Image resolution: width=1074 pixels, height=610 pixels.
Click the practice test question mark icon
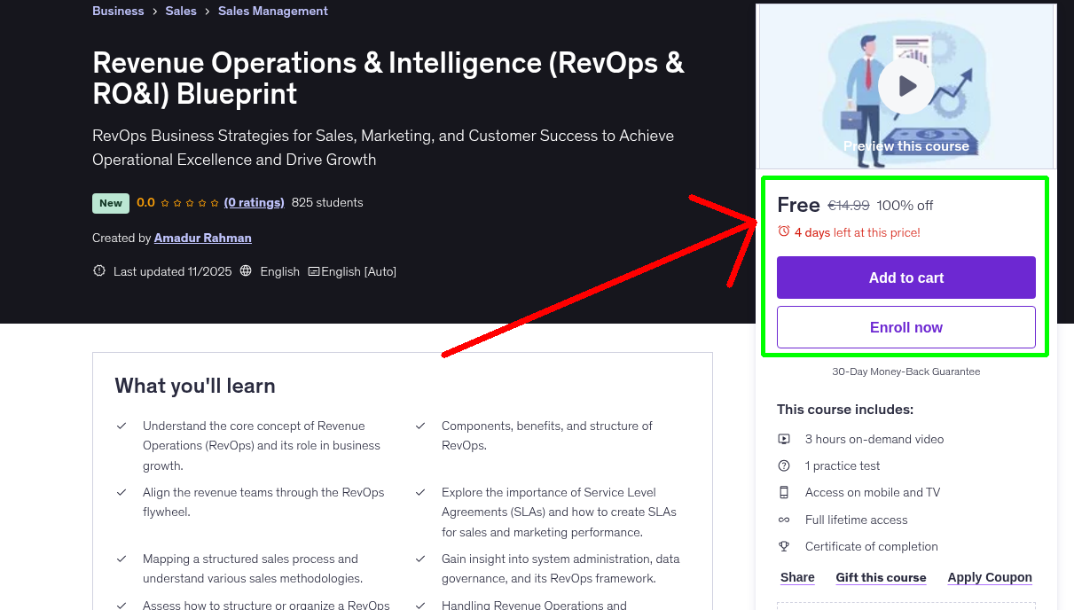tap(784, 465)
